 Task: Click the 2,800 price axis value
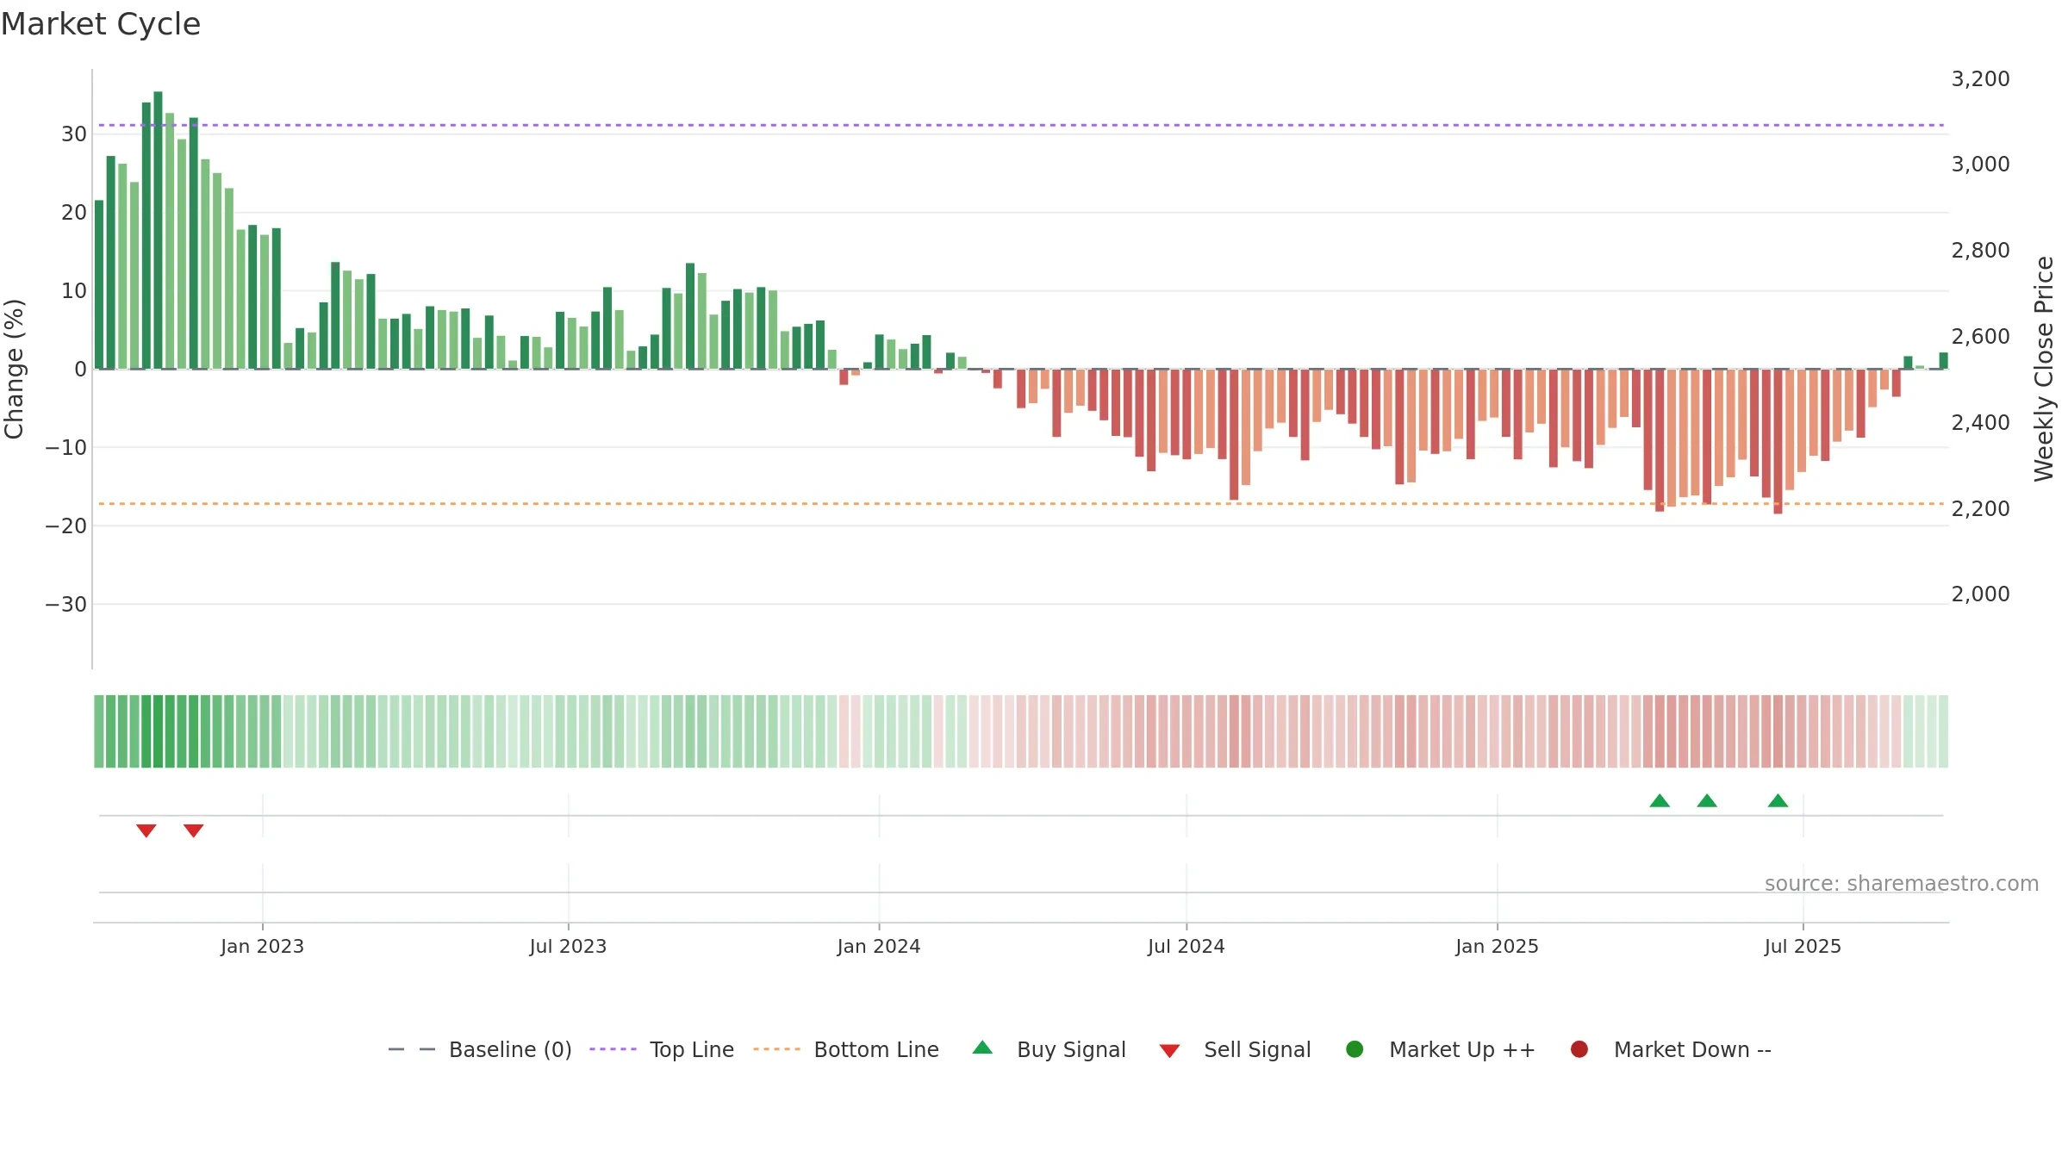coord(1980,250)
